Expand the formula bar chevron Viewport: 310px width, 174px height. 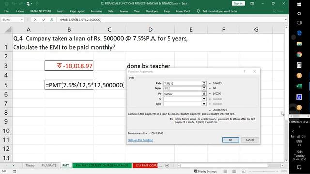point(286,20)
